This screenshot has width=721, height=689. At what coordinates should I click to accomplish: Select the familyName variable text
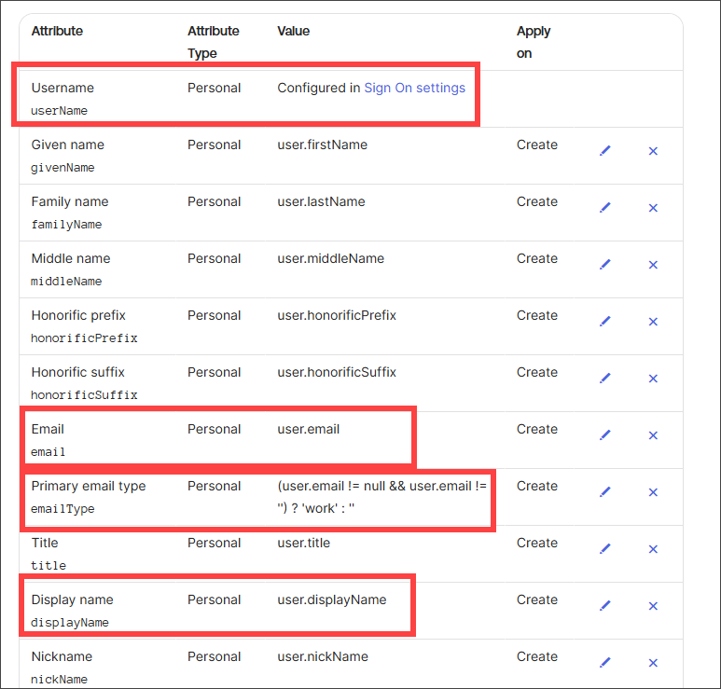click(66, 225)
